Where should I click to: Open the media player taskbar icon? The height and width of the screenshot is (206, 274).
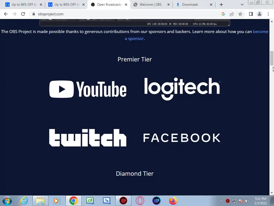pos(56,201)
